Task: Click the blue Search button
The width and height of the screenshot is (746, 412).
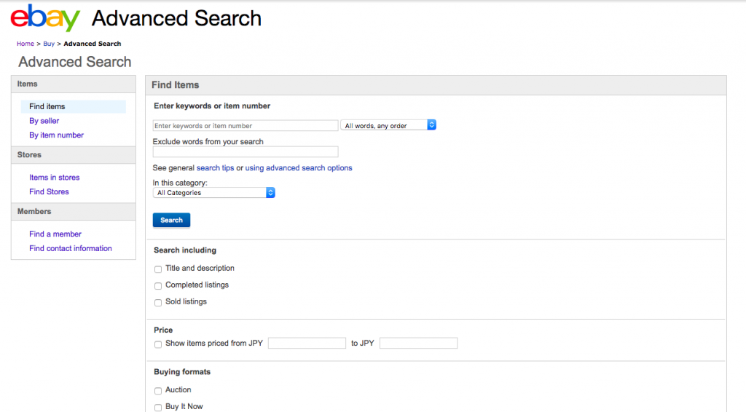Action: point(171,220)
